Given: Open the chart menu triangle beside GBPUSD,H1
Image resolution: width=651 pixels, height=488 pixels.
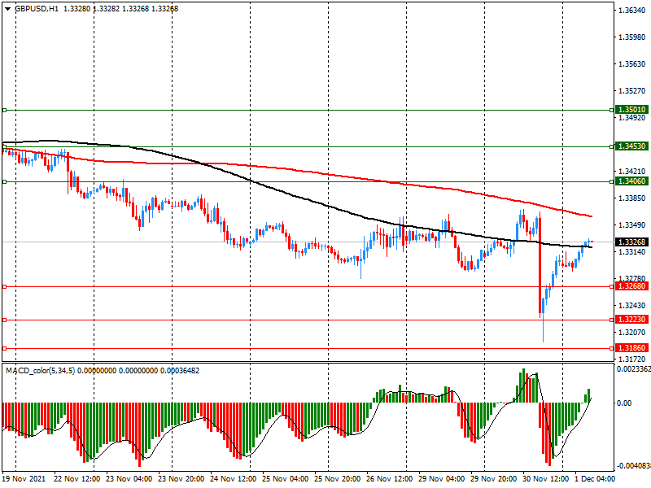Looking at the screenshot, I should [7, 9].
